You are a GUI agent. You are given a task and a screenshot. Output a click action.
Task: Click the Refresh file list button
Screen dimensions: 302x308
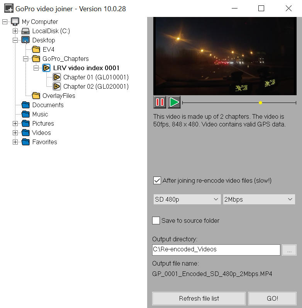click(199, 298)
